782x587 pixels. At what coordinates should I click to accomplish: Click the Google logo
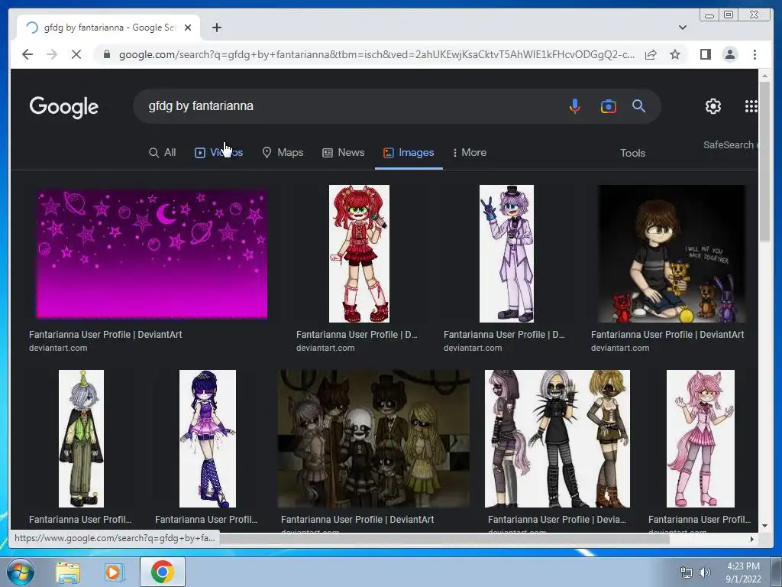64,107
